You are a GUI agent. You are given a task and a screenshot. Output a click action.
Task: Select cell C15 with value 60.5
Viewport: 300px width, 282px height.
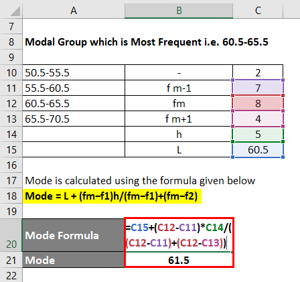(x=258, y=149)
